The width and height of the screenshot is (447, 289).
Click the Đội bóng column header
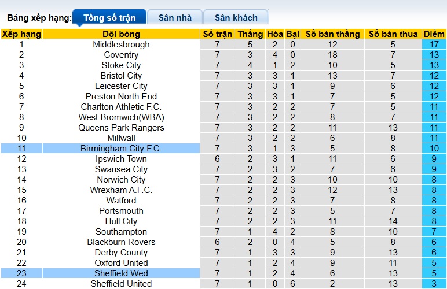121,34
